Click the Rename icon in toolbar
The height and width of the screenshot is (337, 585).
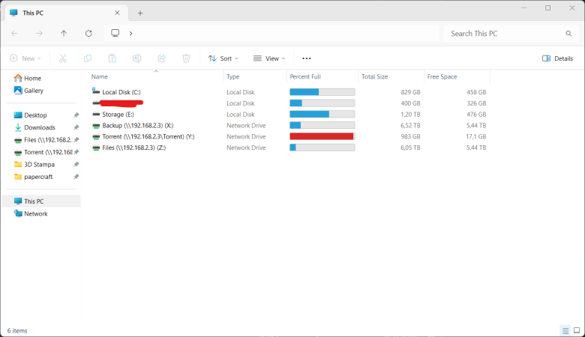(137, 58)
